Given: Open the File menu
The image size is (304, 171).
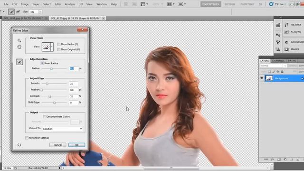Looking at the screenshot, I should 6,4.
